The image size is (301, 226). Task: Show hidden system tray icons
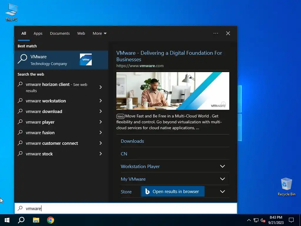tap(249, 220)
